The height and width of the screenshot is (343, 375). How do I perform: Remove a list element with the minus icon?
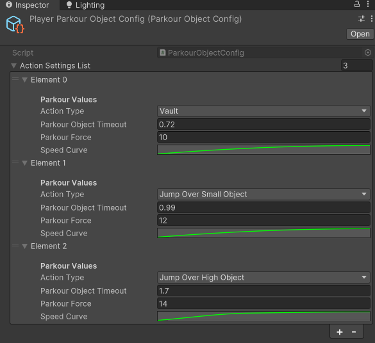tap(354, 331)
